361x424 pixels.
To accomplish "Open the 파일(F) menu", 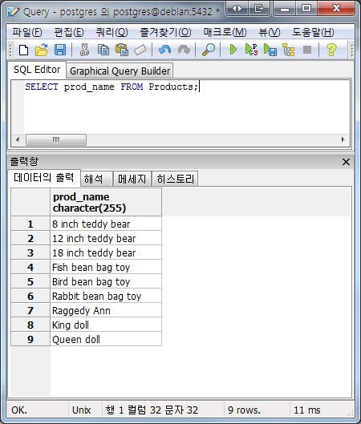I will click(27, 32).
